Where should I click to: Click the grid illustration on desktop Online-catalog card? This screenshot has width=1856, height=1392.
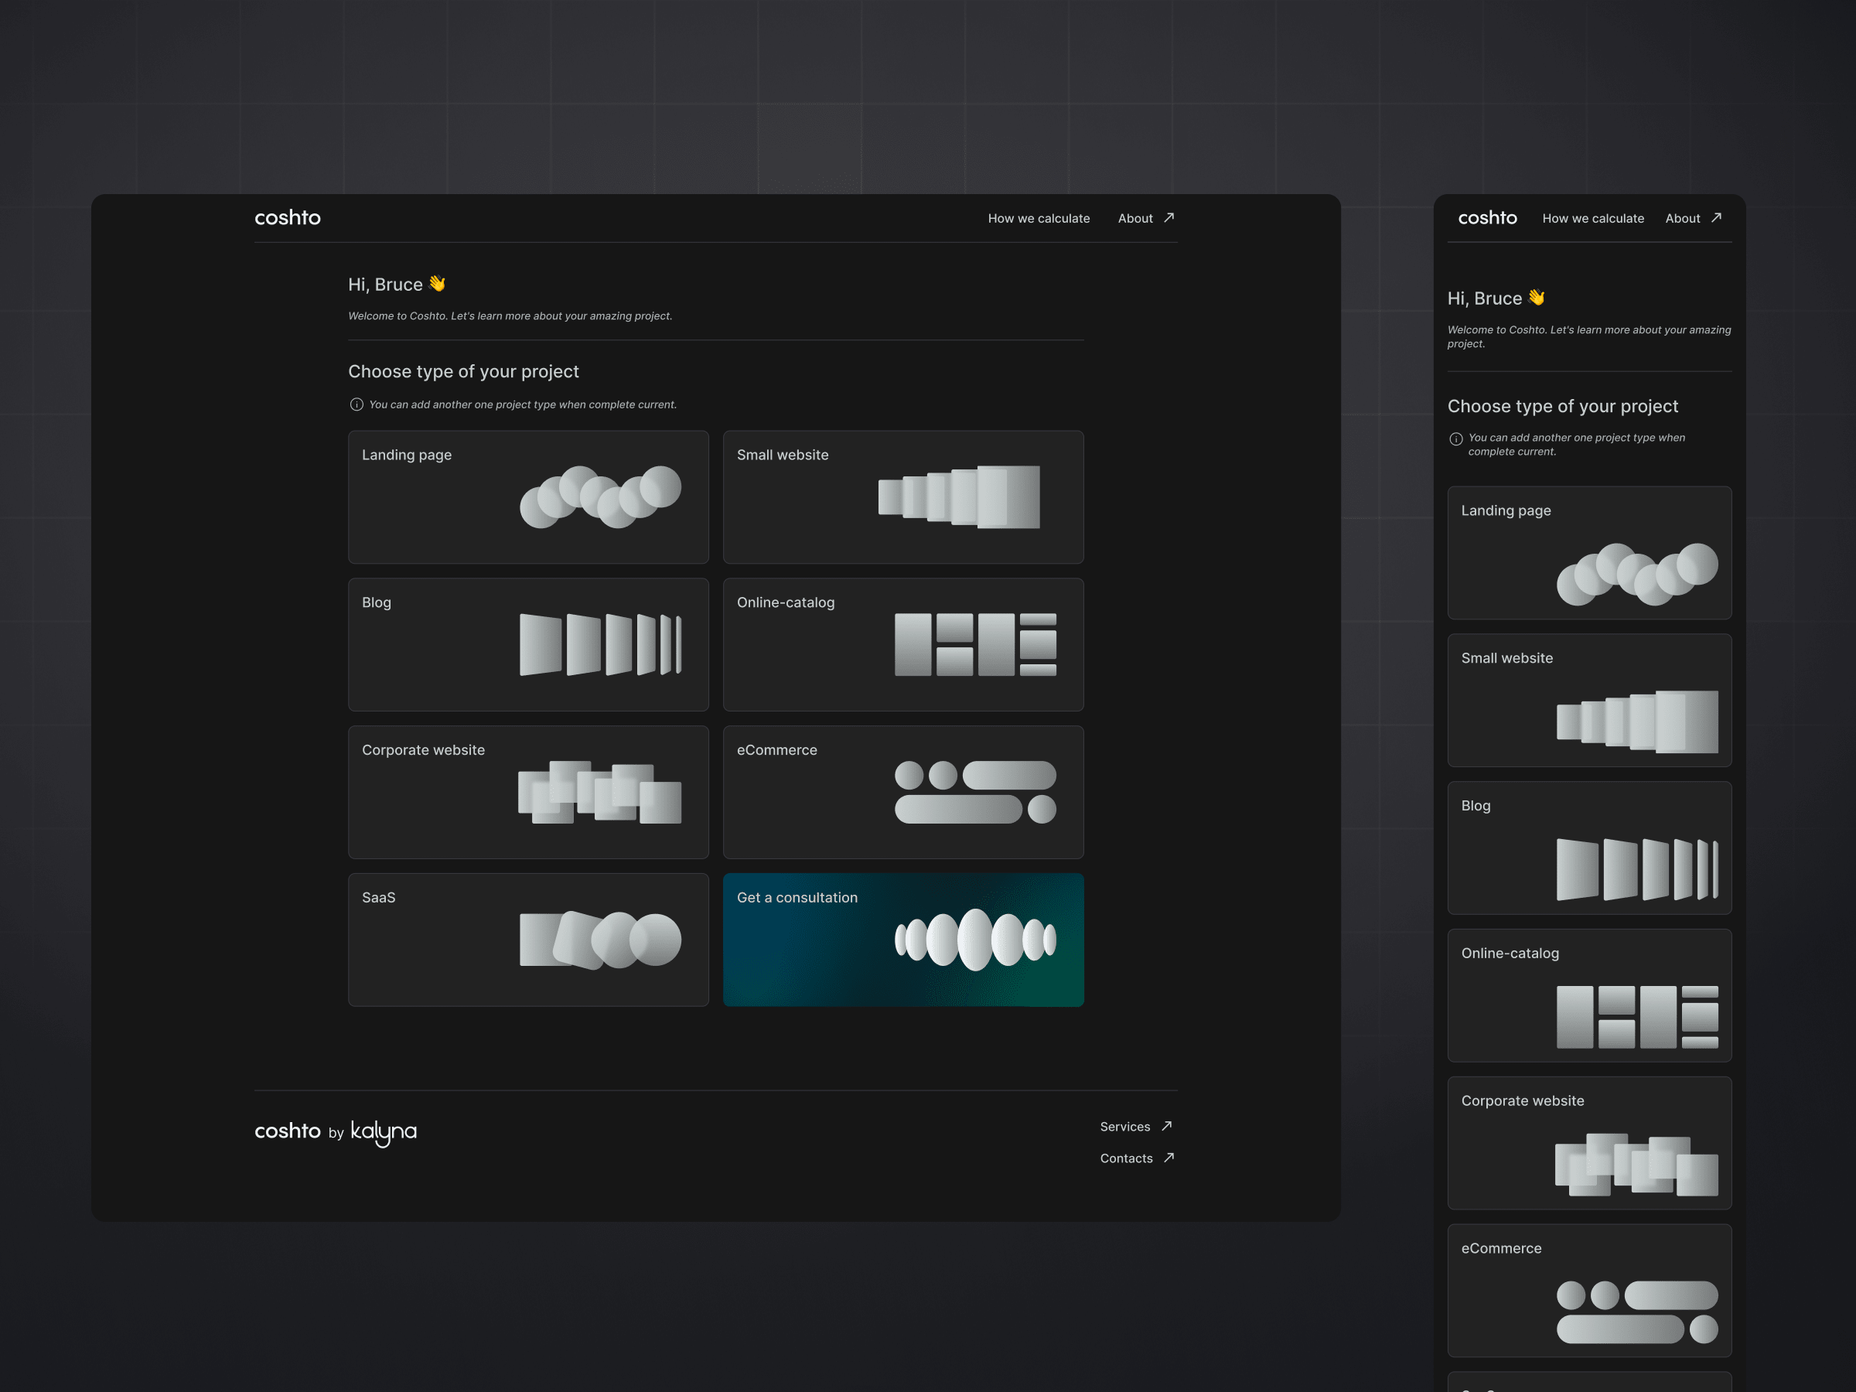pyautogui.click(x=976, y=644)
